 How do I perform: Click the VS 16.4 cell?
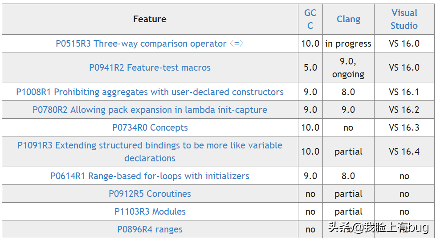[404, 152]
